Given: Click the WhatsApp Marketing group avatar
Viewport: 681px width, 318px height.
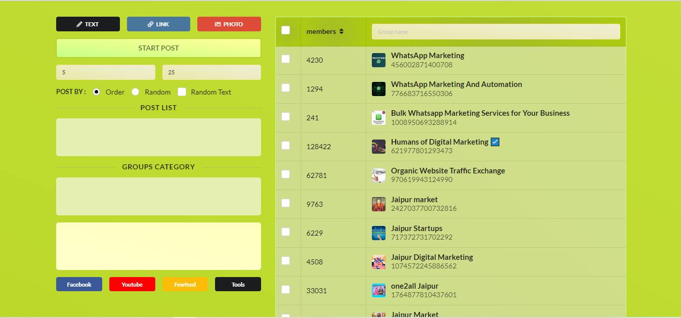Looking at the screenshot, I should [378, 60].
